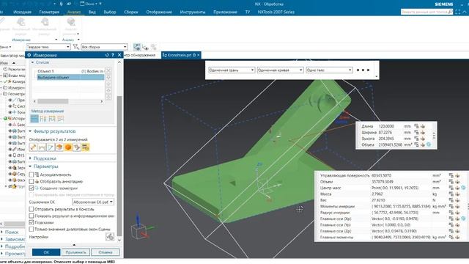Image resolution: width=469 pixels, height=264 pixels.
Task: Click the blue geometry icon in Центр масс row
Action: (463, 188)
